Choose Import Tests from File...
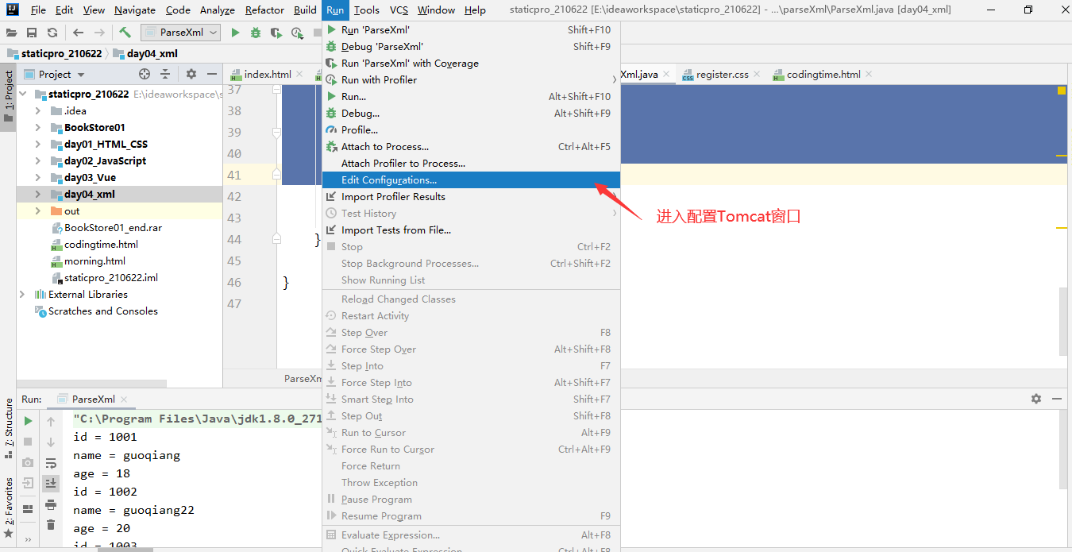This screenshot has width=1072, height=552. [x=471, y=230]
